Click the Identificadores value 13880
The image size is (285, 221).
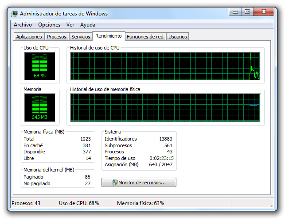tap(166, 139)
